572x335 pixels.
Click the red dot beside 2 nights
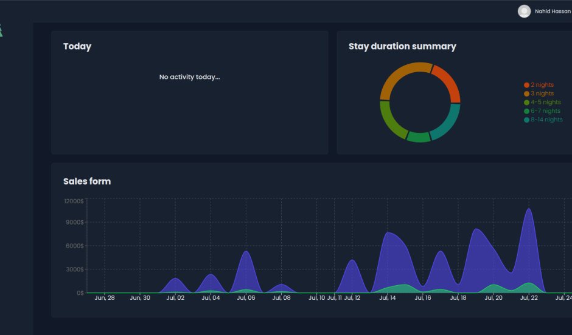[x=526, y=85]
